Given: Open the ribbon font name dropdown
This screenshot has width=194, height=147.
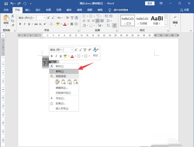Looking at the screenshot, I should coord(35,18).
